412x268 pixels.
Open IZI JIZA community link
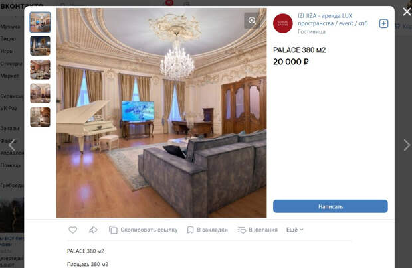333,19
